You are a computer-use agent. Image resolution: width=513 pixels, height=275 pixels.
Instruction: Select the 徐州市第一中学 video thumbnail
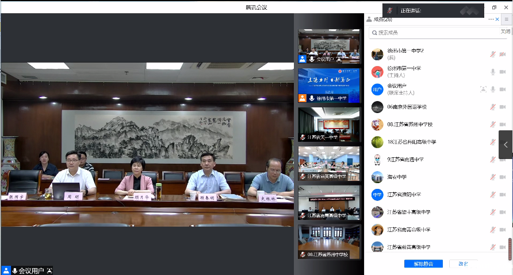tap(329, 85)
